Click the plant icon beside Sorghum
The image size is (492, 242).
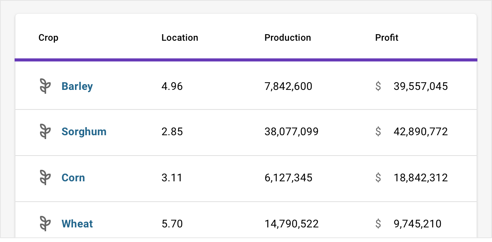coord(45,132)
